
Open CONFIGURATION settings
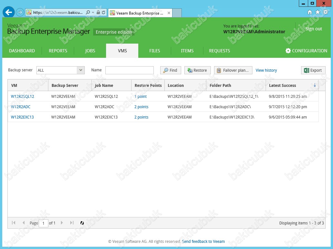point(306,51)
